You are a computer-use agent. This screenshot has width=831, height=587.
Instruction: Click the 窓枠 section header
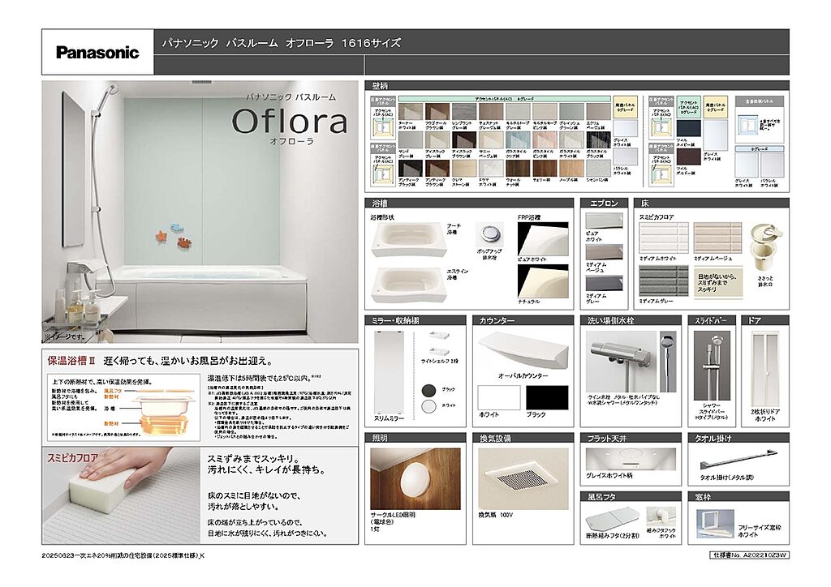point(738,497)
